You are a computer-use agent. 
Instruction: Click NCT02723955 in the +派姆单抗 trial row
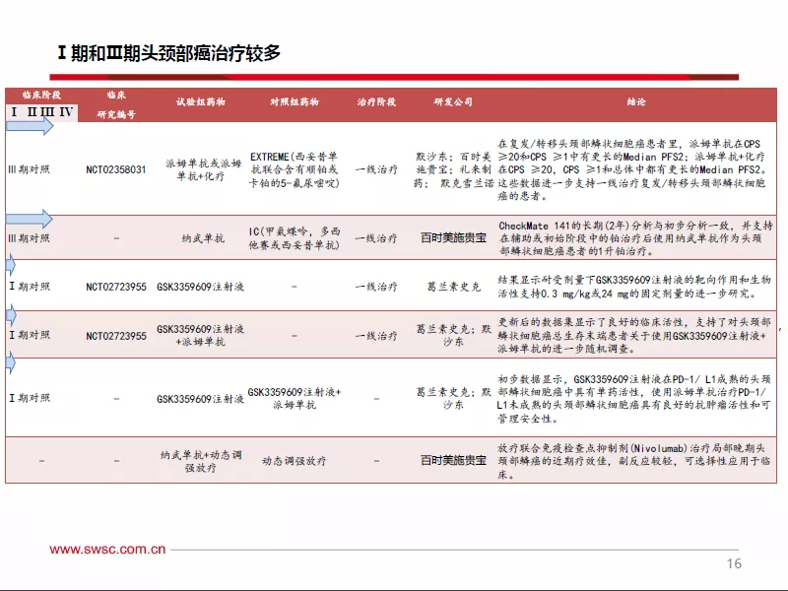(116, 336)
